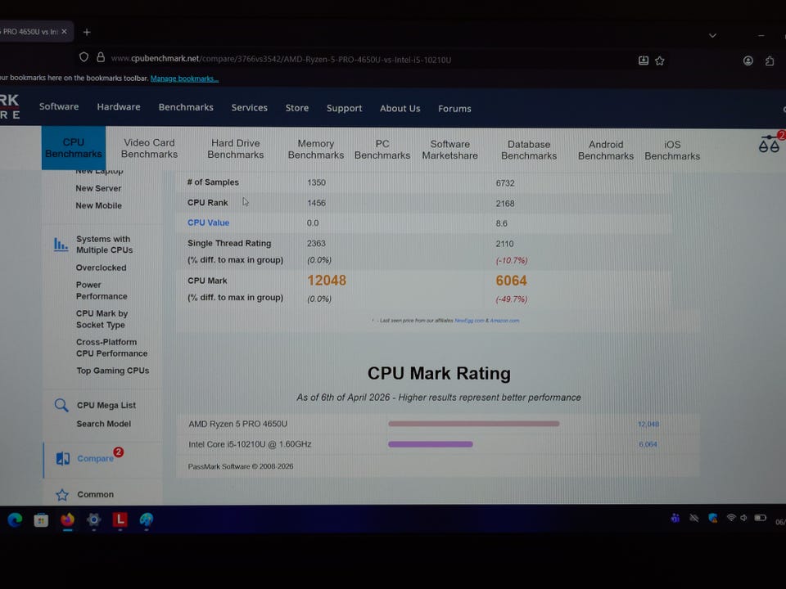Open the Hardware menu
The width and height of the screenshot is (786, 589).
[119, 107]
